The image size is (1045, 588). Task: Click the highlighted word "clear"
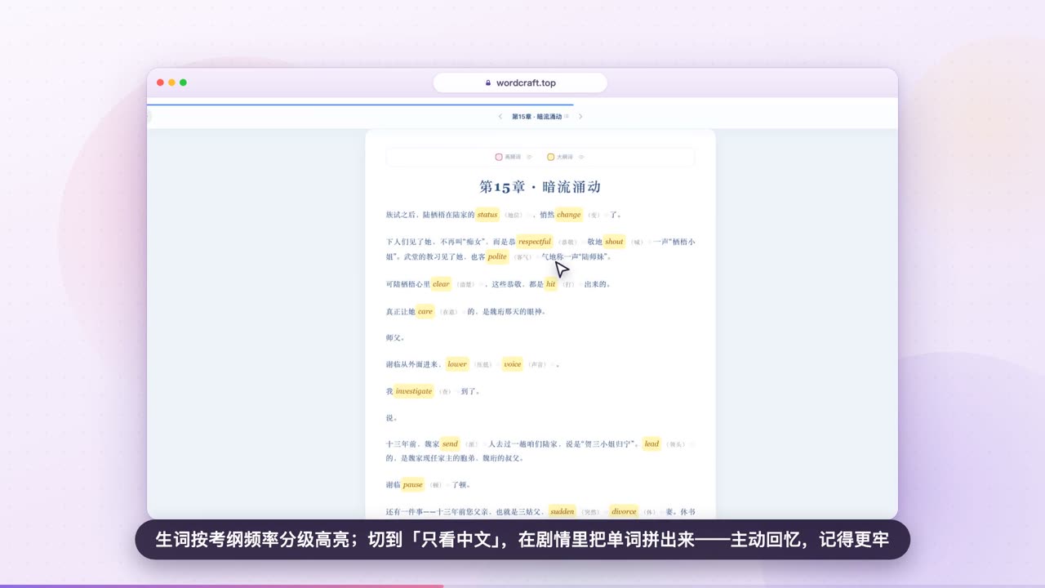(x=441, y=284)
